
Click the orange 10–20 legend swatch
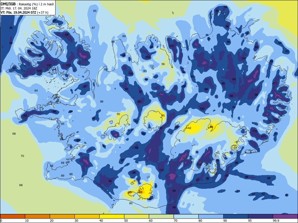[38, 216]
